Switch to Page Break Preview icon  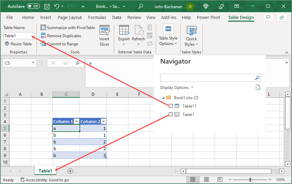click(220, 180)
